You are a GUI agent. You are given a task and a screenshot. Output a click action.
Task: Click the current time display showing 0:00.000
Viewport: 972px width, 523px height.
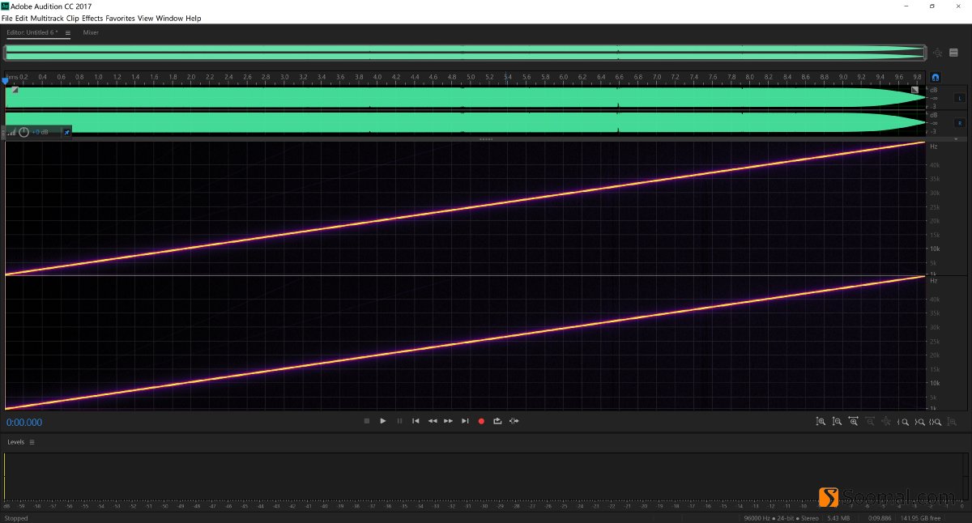(x=23, y=422)
